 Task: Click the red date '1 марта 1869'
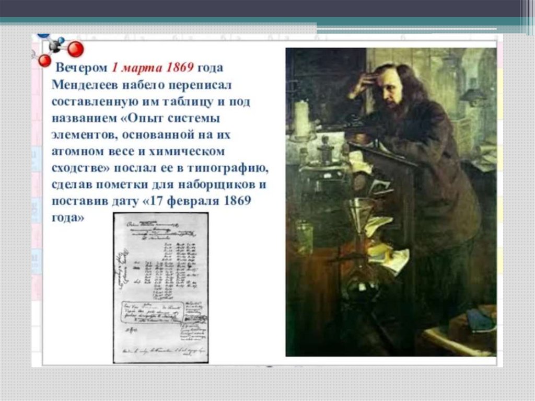153,67
